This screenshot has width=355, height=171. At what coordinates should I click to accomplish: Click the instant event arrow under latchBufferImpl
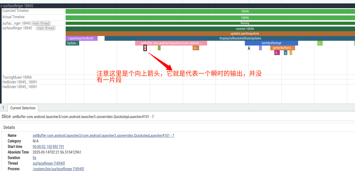click(x=249, y=48)
